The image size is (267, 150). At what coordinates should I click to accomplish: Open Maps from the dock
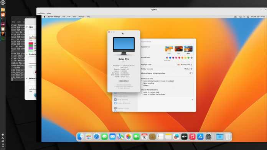[120, 137]
